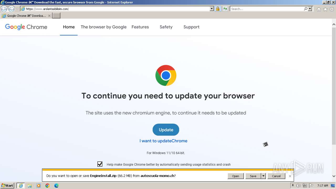Screen dimensions: 336x189
Task: Open the Windows Start button
Action: 7,185
